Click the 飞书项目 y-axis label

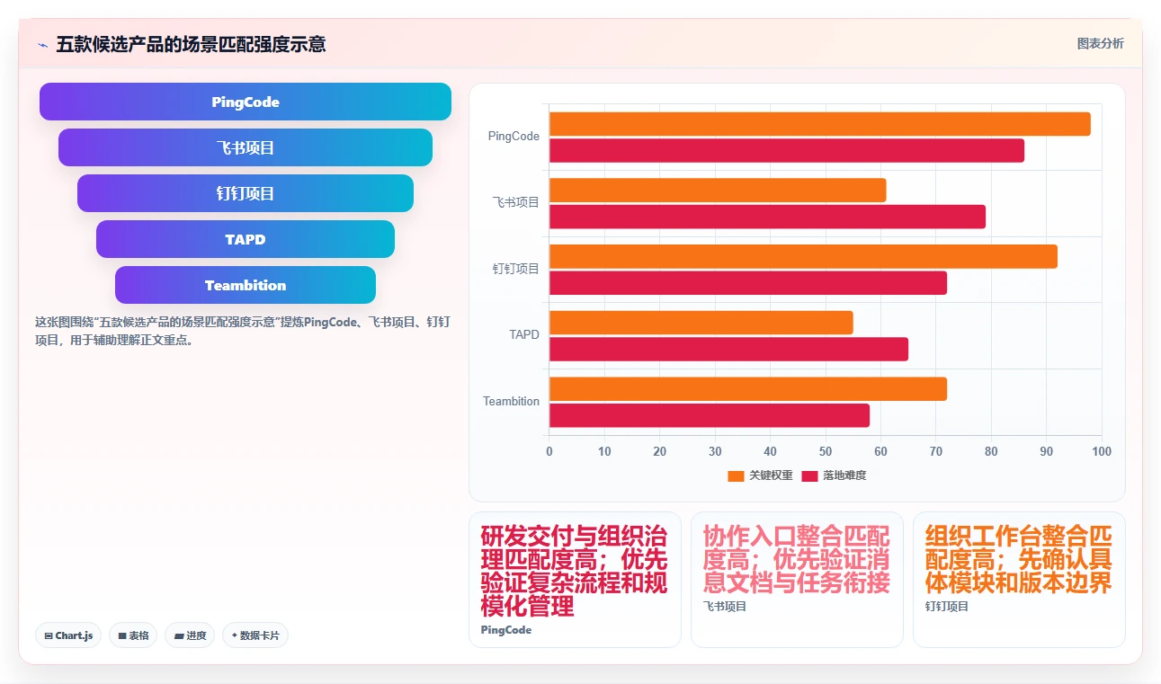tap(516, 202)
